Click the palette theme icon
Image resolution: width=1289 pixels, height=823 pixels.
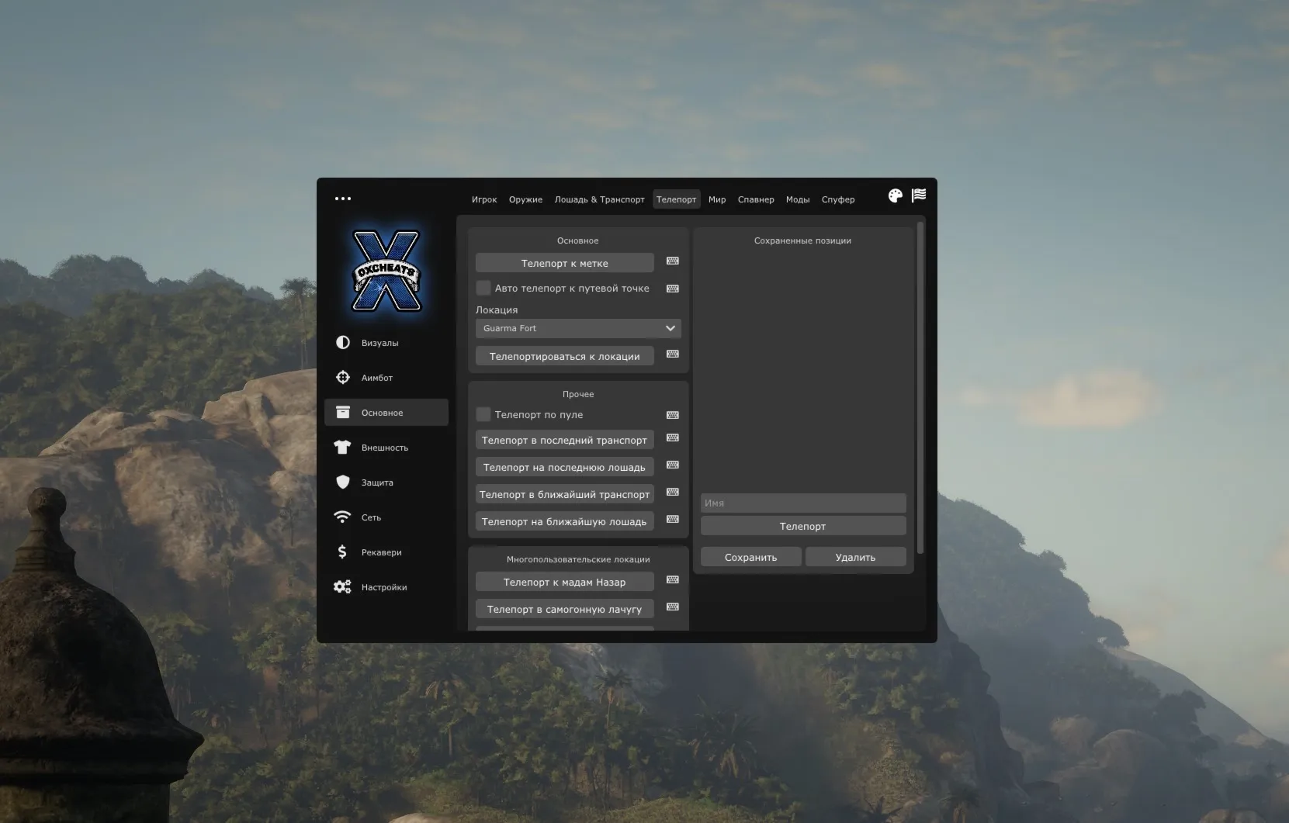895,196
